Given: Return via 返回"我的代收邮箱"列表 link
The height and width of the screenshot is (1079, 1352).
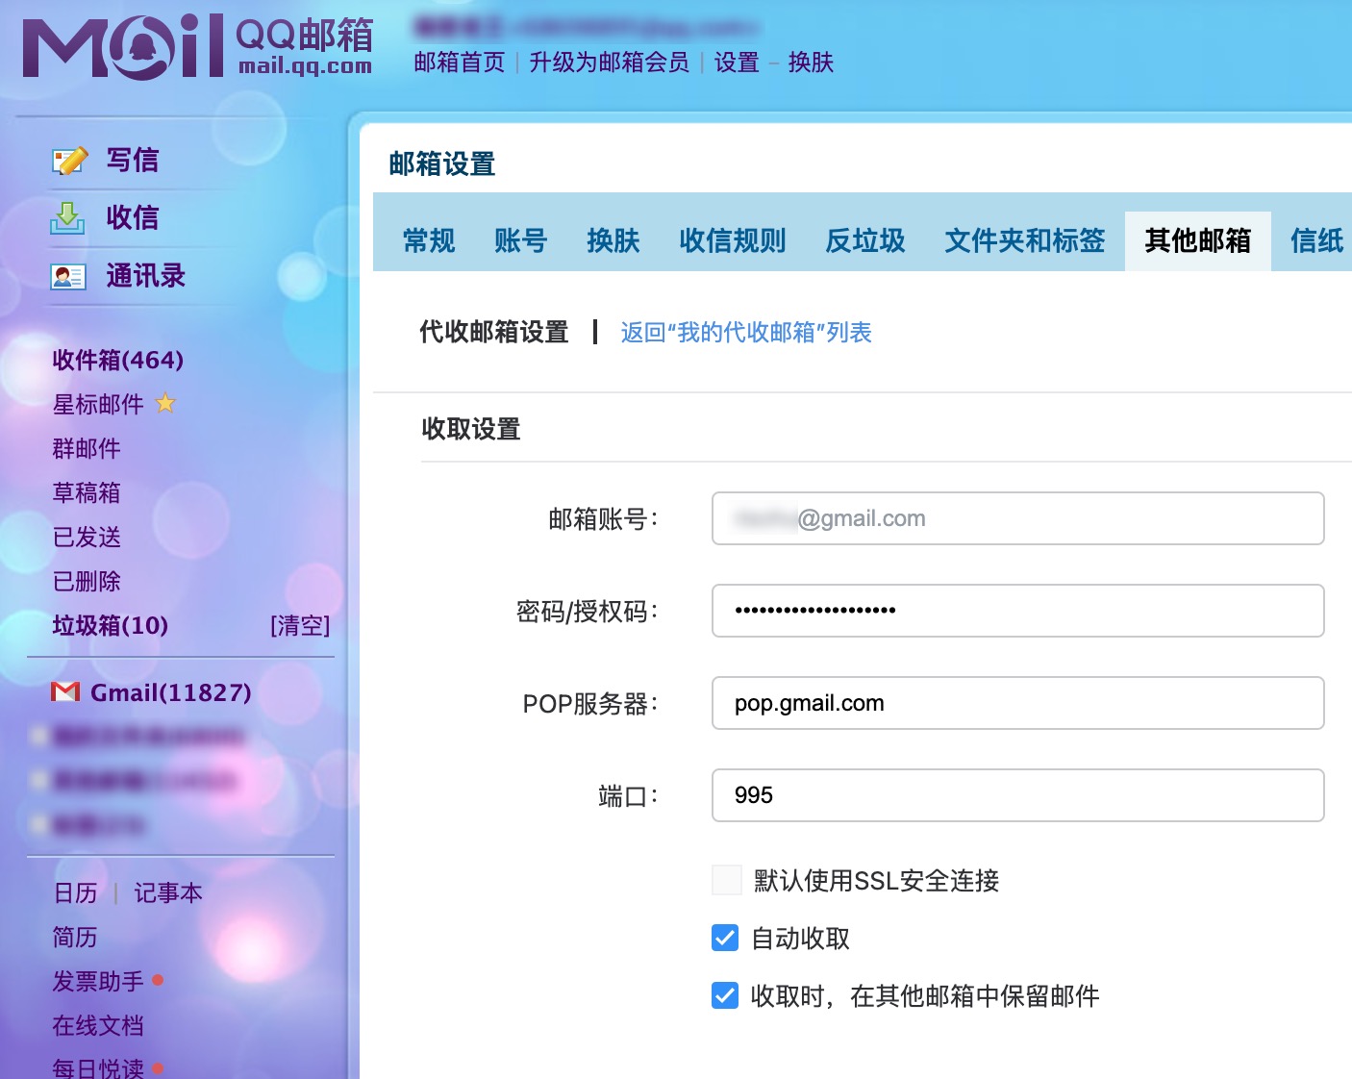Looking at the screenshot, I should (746, 333).
